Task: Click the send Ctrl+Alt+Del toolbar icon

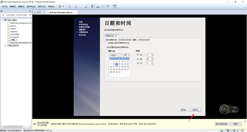Action: [x=69, y=6]
